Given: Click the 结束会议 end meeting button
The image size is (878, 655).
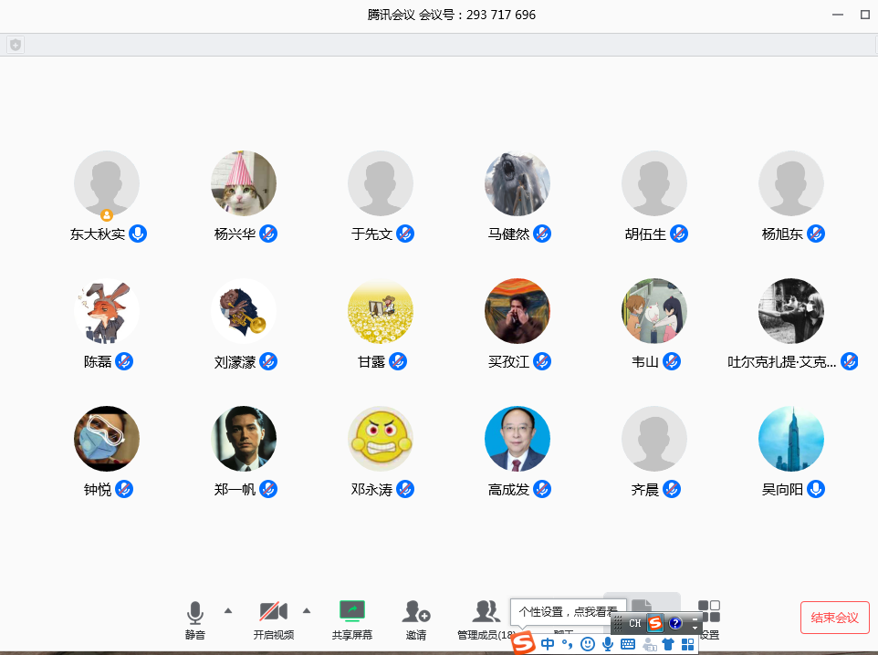Looking at the screenshot, I should coord(834,618).
